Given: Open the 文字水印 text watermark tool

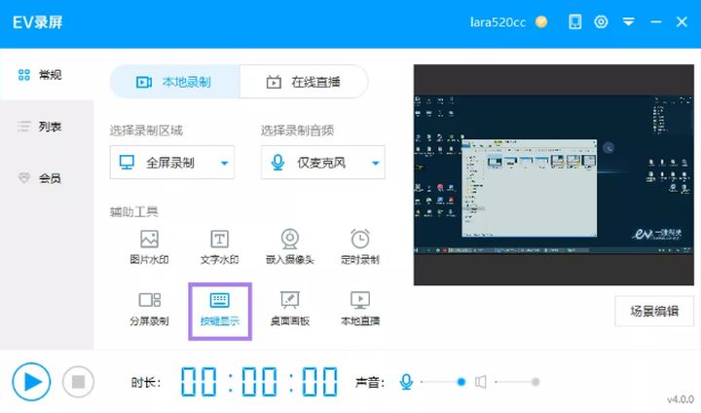Looking at the screenshot, I should tap(219, 246).
